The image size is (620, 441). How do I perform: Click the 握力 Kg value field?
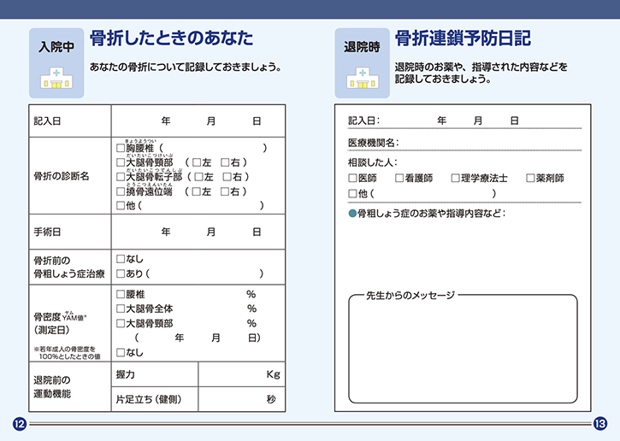(x=242, y=374)
